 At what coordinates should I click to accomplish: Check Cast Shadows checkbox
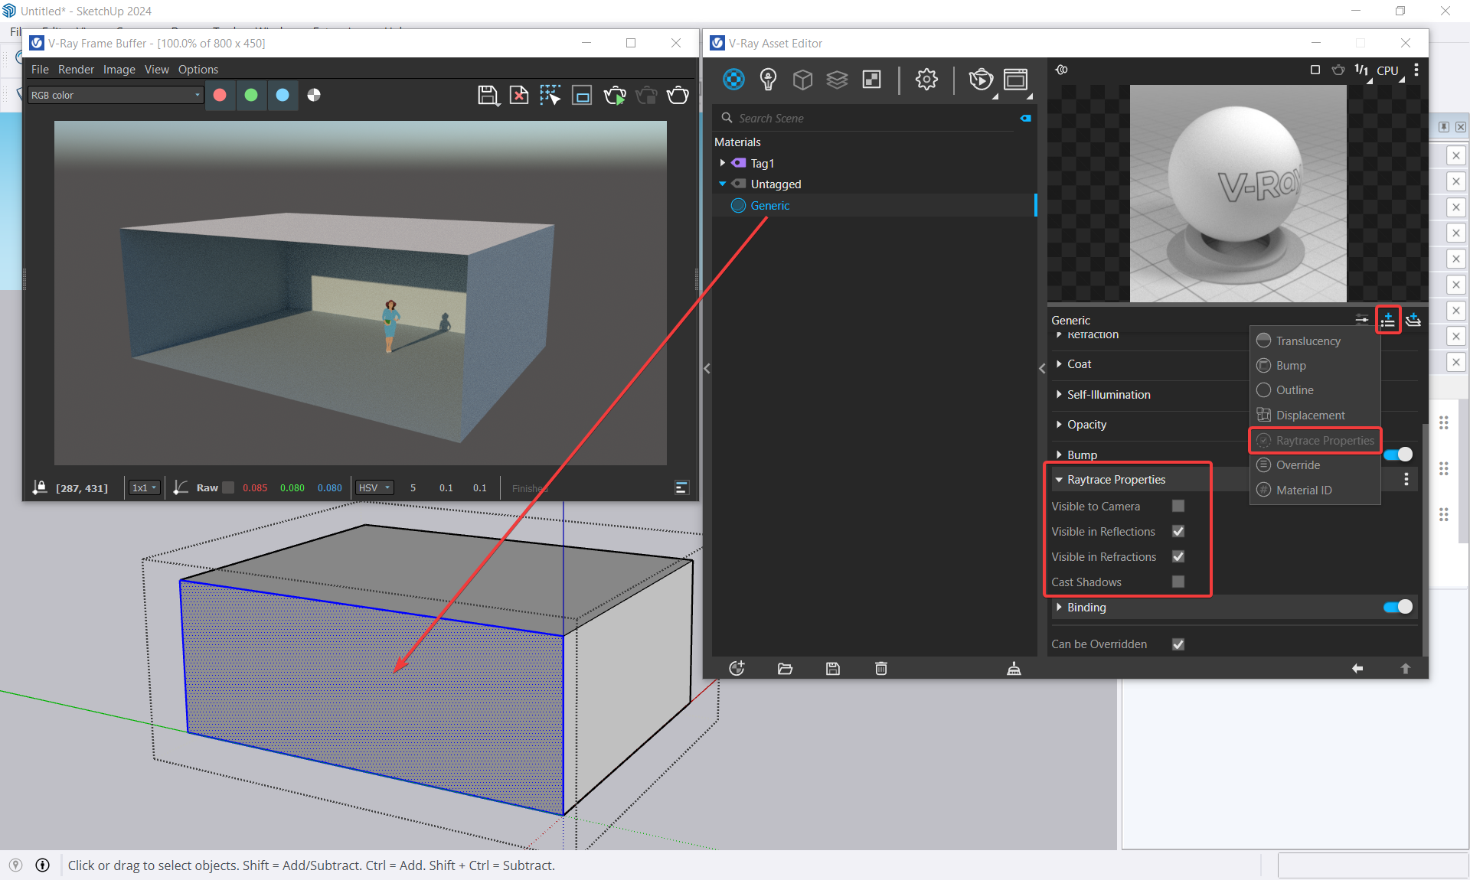pos(1178,582)
